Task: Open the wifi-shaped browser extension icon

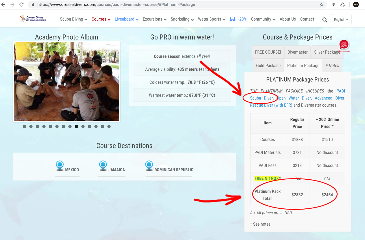Action: point(334,5)
